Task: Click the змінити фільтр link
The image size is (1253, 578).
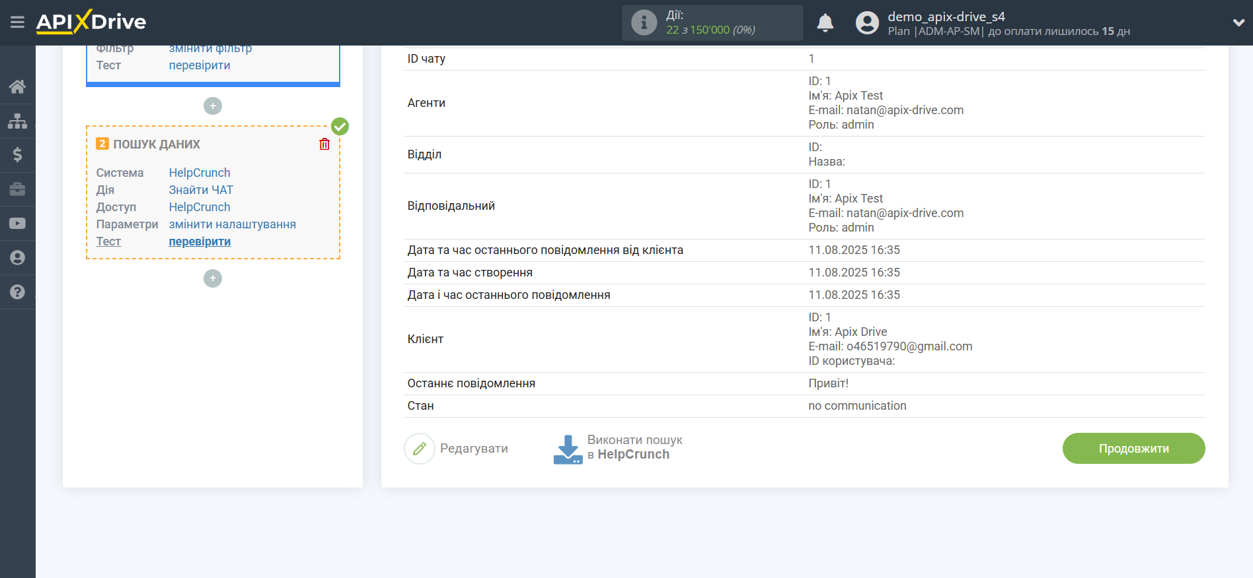Action: 210,49
